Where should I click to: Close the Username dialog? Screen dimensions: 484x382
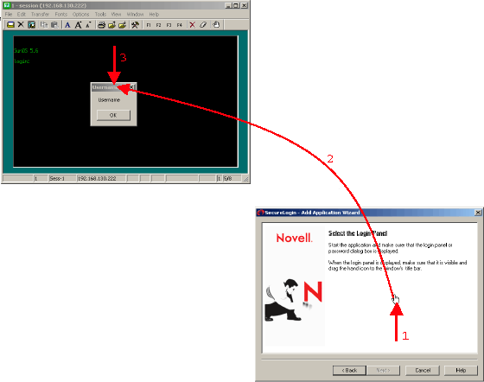point(131,87)
